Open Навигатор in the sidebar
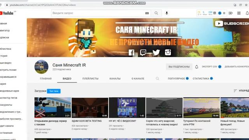The image size is (249, 140). click(x=5, y=30)
